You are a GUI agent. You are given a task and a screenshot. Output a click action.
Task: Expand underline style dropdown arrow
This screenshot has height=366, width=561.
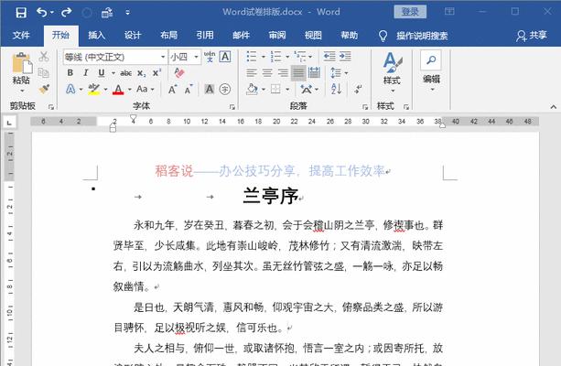click(x=113, y=73)
